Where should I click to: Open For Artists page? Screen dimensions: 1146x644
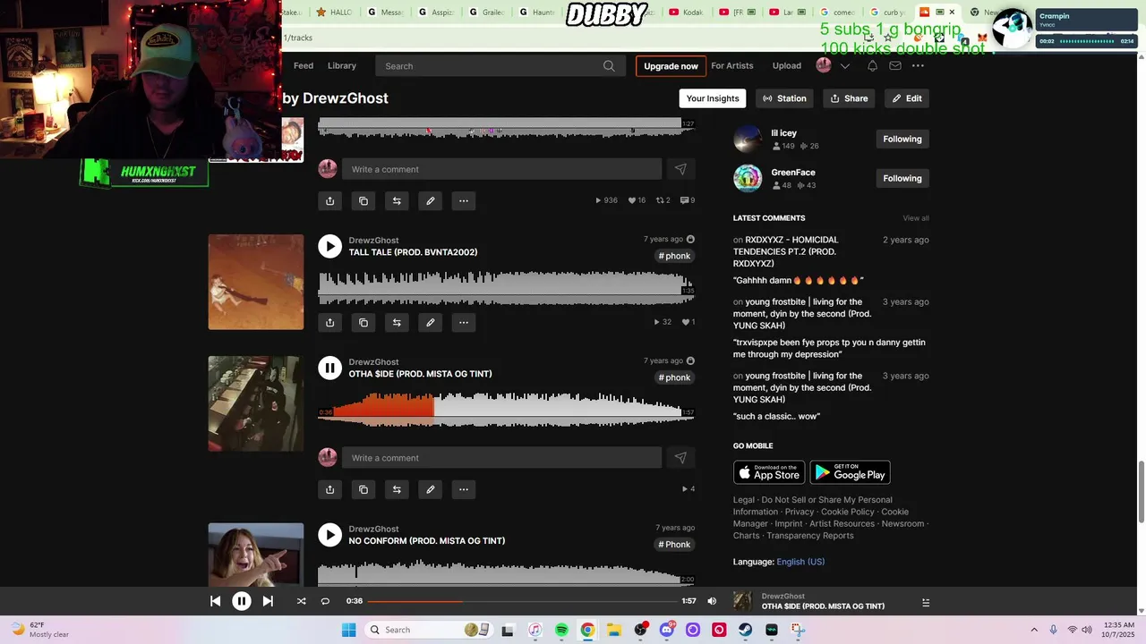click(x=732, y=65)
